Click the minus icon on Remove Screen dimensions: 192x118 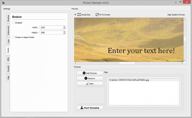(x=86, y=78)
